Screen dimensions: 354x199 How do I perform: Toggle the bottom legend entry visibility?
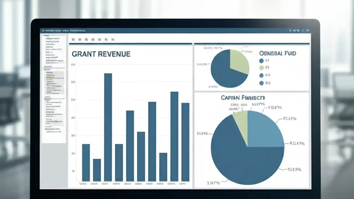(261, 83)
